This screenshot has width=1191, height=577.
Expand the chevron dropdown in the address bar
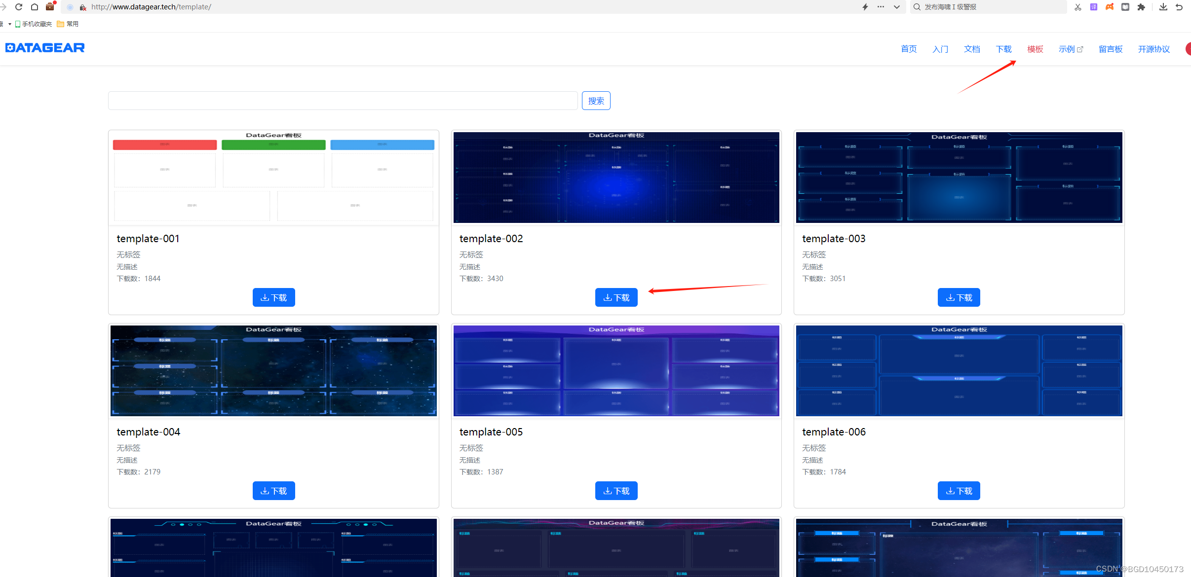pos(897,7)
